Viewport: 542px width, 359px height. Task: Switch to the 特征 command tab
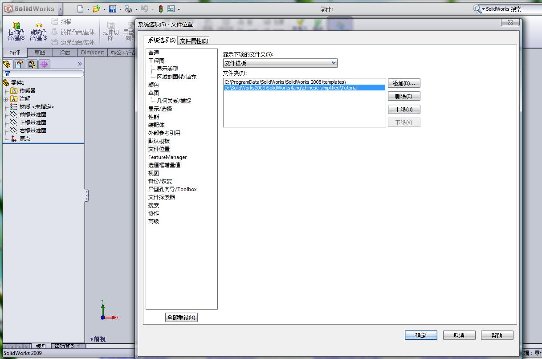(x=15, y=53)
